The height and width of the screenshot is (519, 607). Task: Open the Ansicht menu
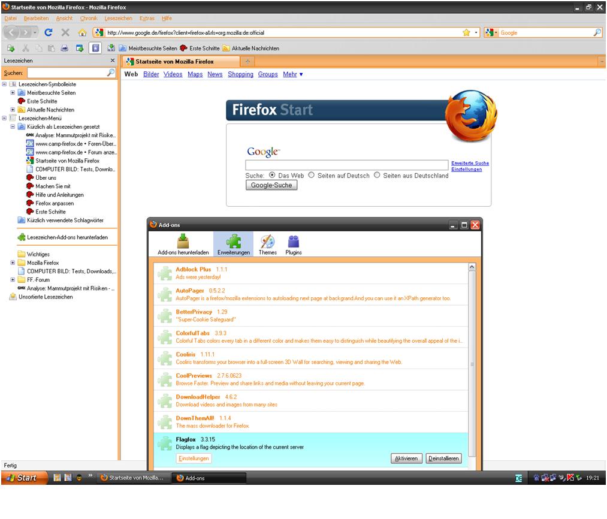click(x=64, y=18)
